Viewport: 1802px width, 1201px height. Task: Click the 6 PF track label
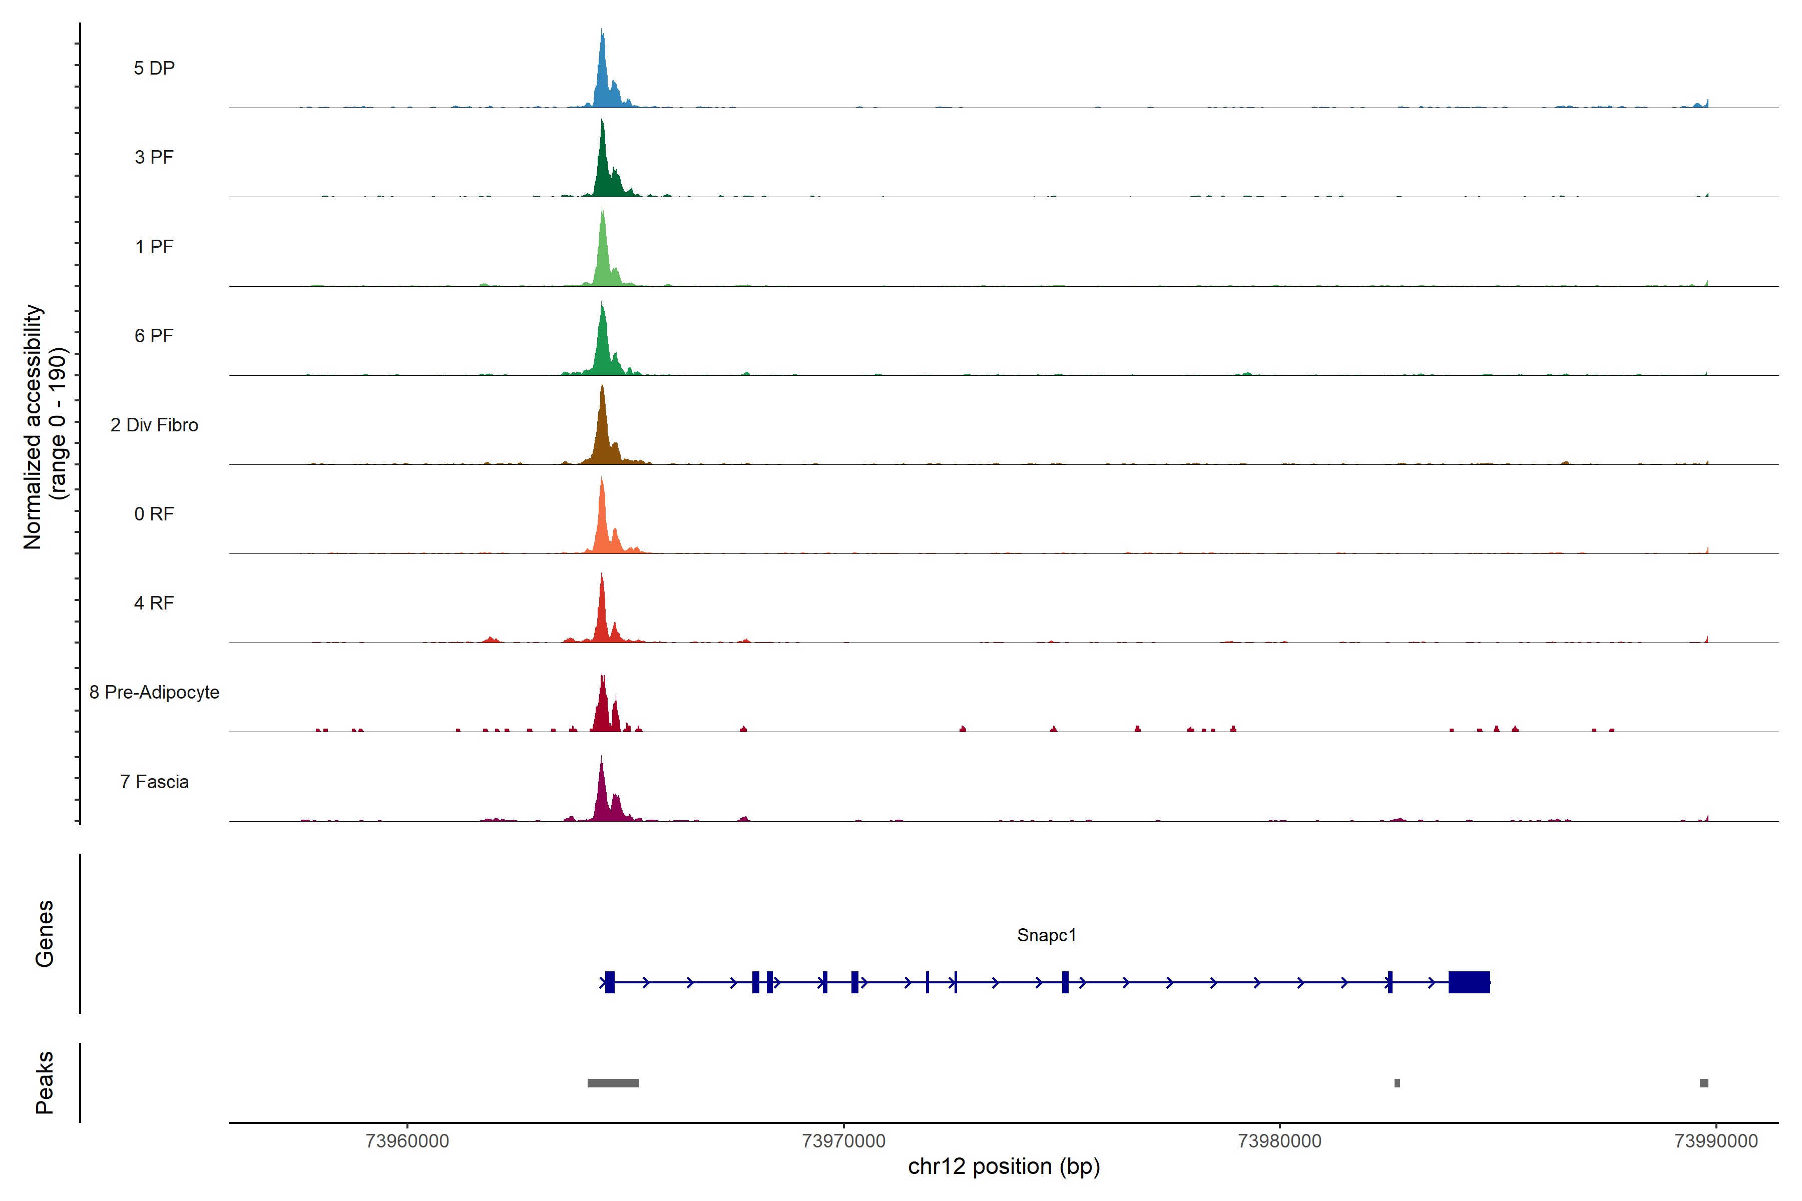point(154,335)
